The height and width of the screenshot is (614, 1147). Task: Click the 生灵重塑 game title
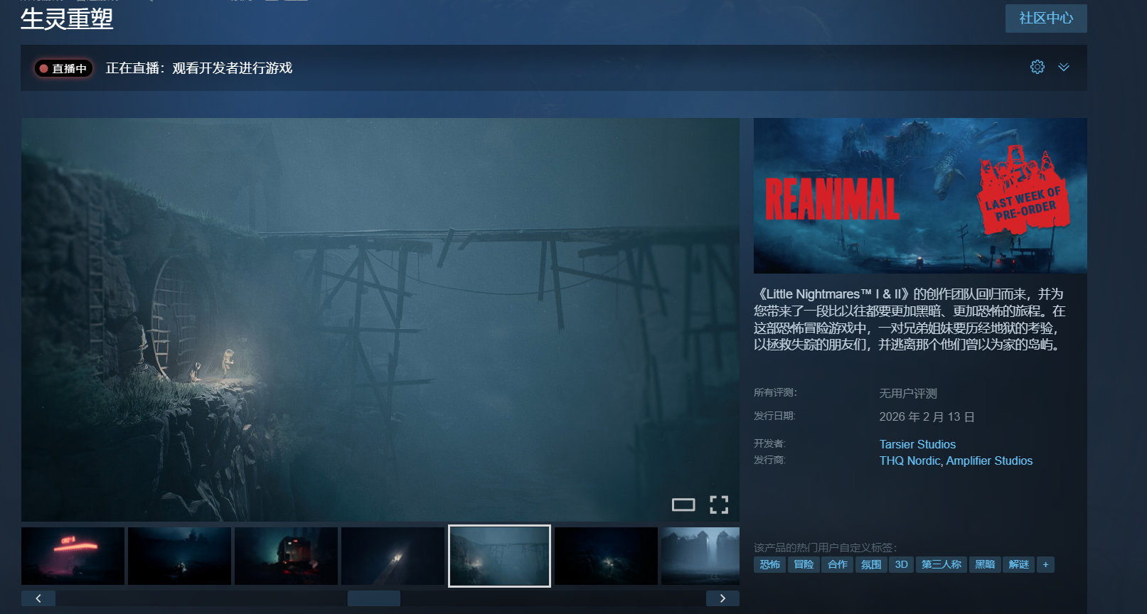tap(67, 18)
